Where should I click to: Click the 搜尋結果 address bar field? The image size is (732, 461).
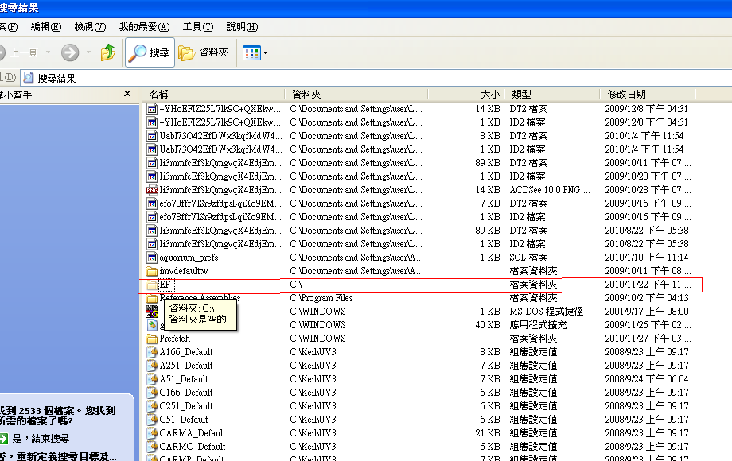(376, 78)
